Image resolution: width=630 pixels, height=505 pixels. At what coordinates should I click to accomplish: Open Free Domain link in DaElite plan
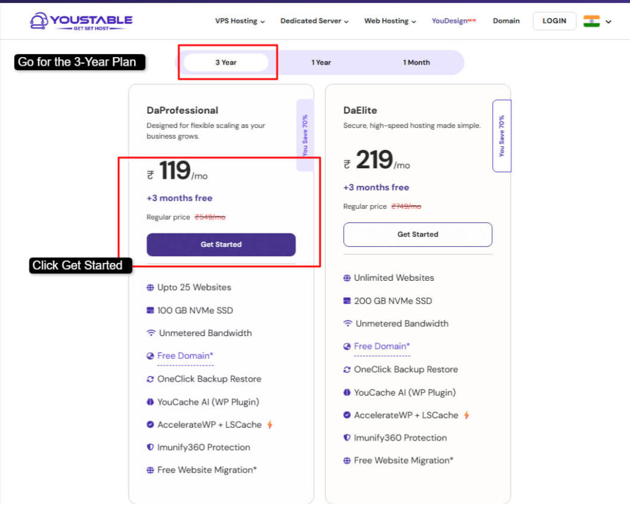tap(381, 346)
